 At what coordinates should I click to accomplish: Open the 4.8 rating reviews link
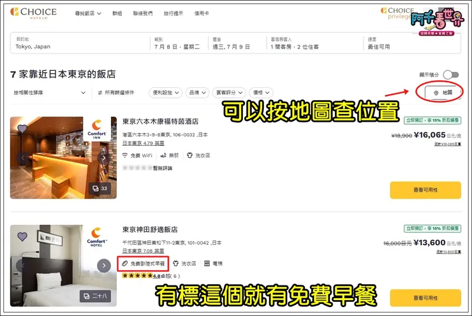156,276
